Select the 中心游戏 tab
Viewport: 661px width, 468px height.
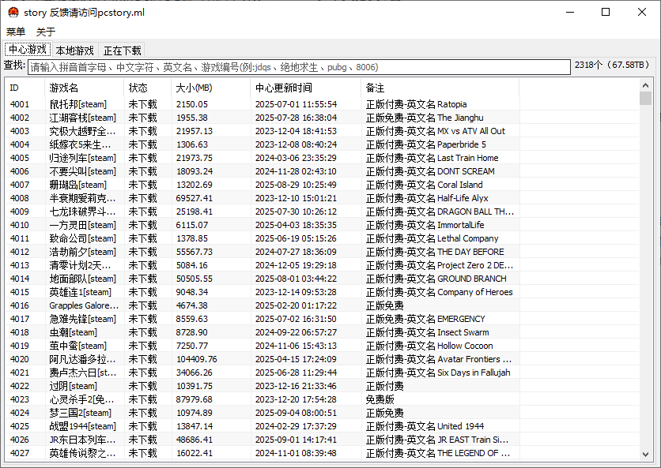click(x=26, y=49)
